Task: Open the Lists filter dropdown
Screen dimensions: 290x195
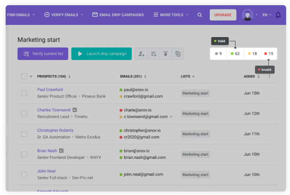Action: [x=188, y=76]
